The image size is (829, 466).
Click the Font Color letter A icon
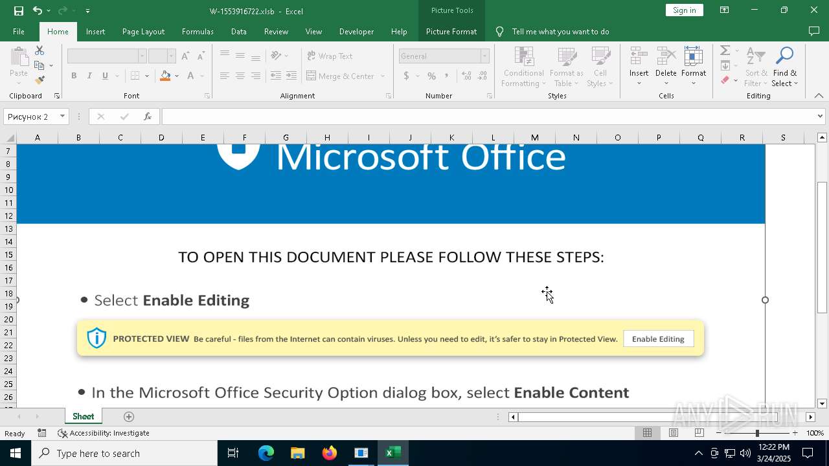pos(190,76)
